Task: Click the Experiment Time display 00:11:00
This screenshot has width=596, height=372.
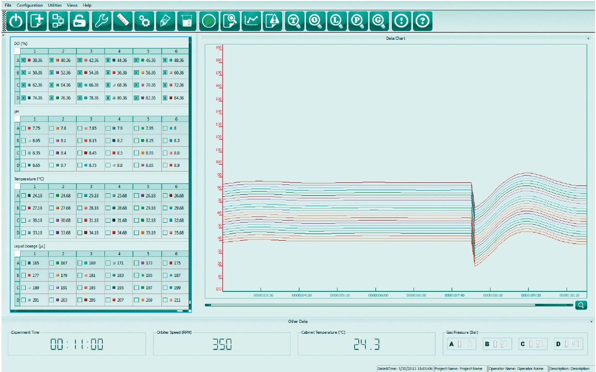Action: point(77,344)
